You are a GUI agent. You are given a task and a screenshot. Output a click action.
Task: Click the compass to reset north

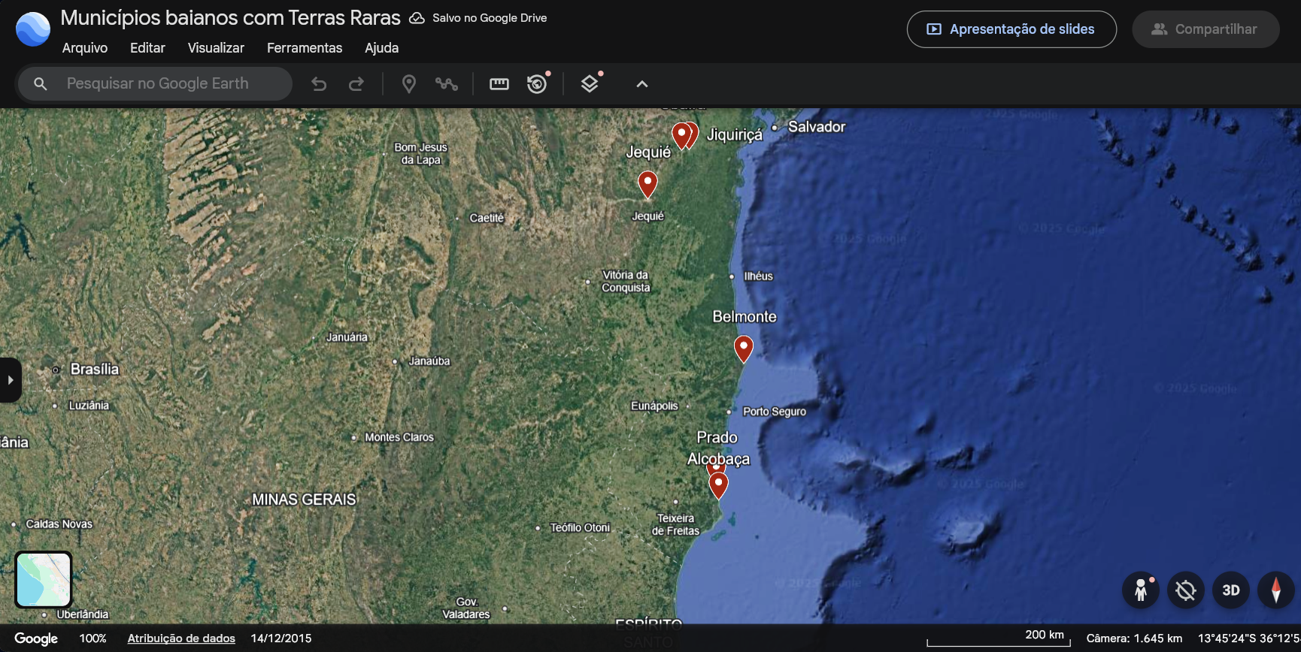click(1275, 590)
